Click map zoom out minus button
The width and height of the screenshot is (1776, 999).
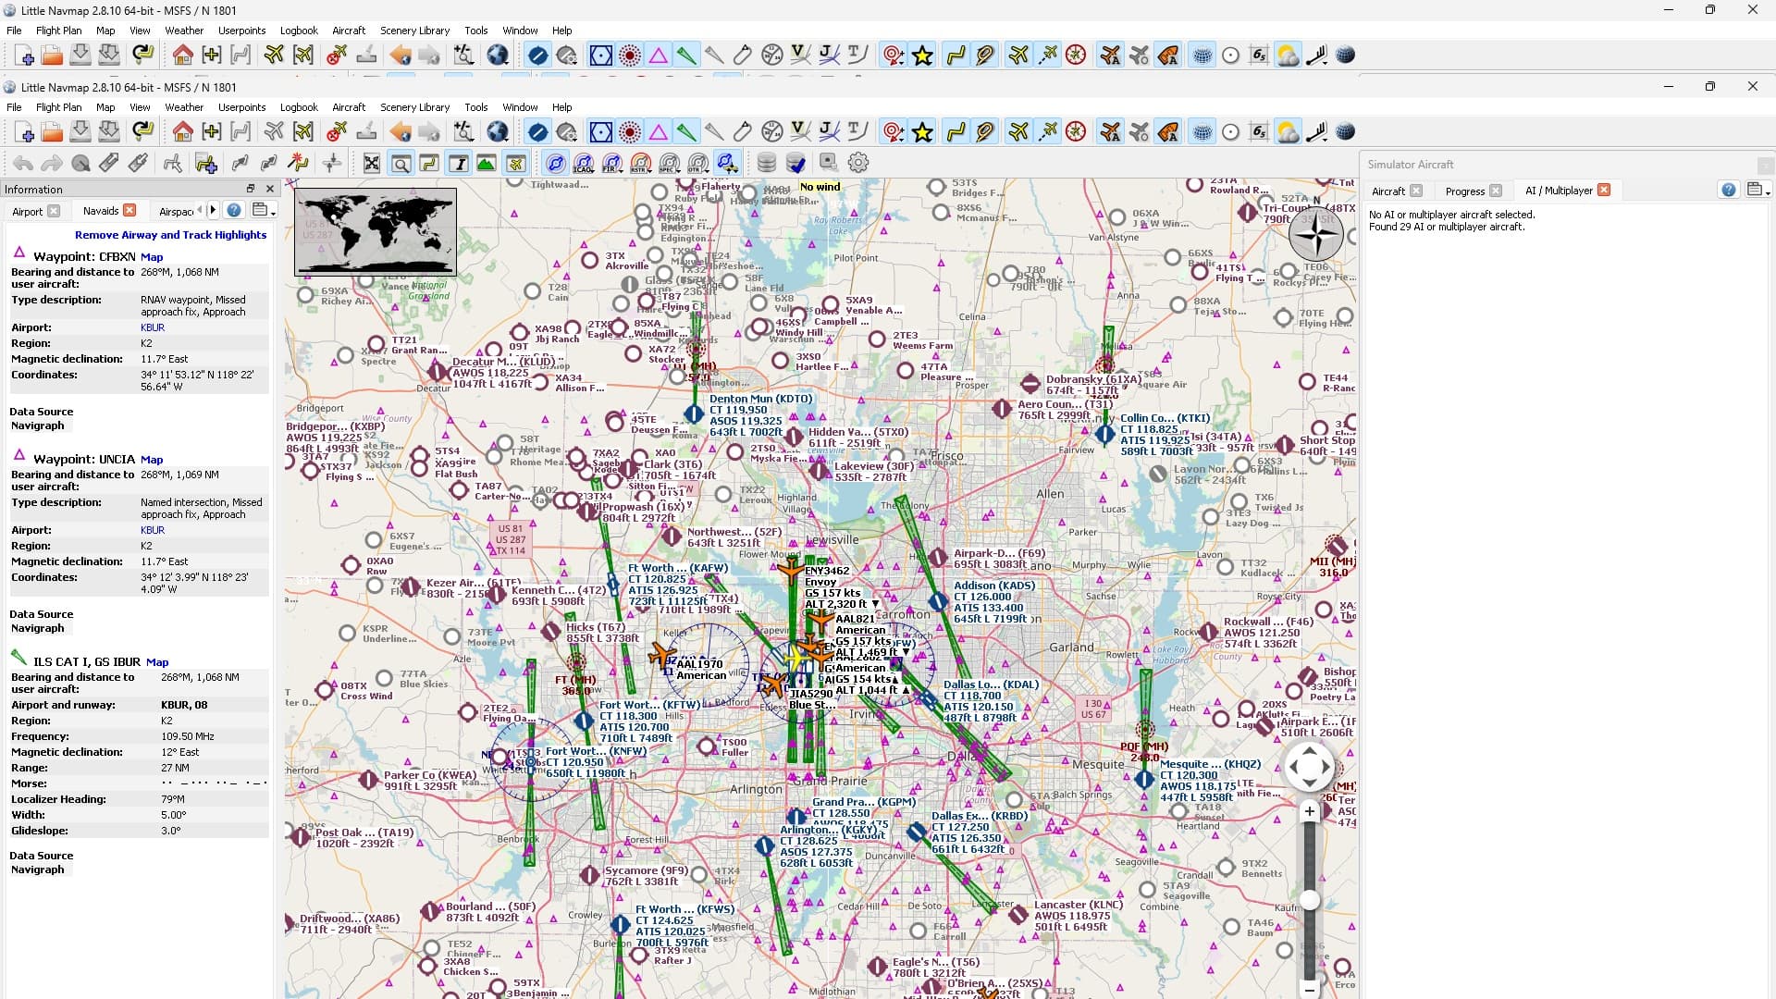click(1309, 990)
